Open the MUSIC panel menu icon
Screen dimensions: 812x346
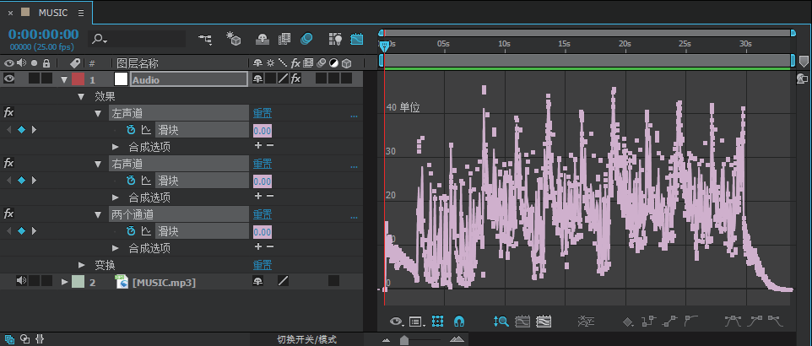tap(81, 14)
